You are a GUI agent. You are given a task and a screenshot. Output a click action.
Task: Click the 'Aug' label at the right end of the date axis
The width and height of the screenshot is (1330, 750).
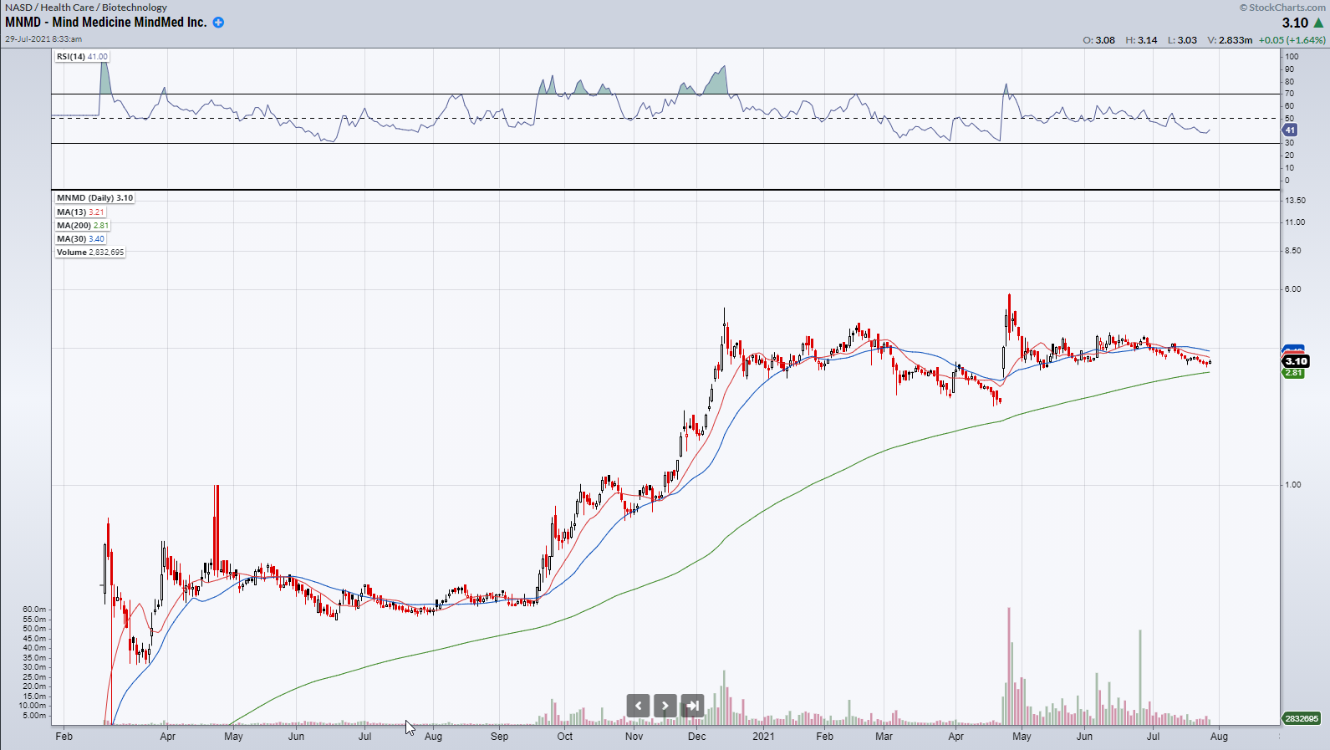click(x=1219, y=737)
